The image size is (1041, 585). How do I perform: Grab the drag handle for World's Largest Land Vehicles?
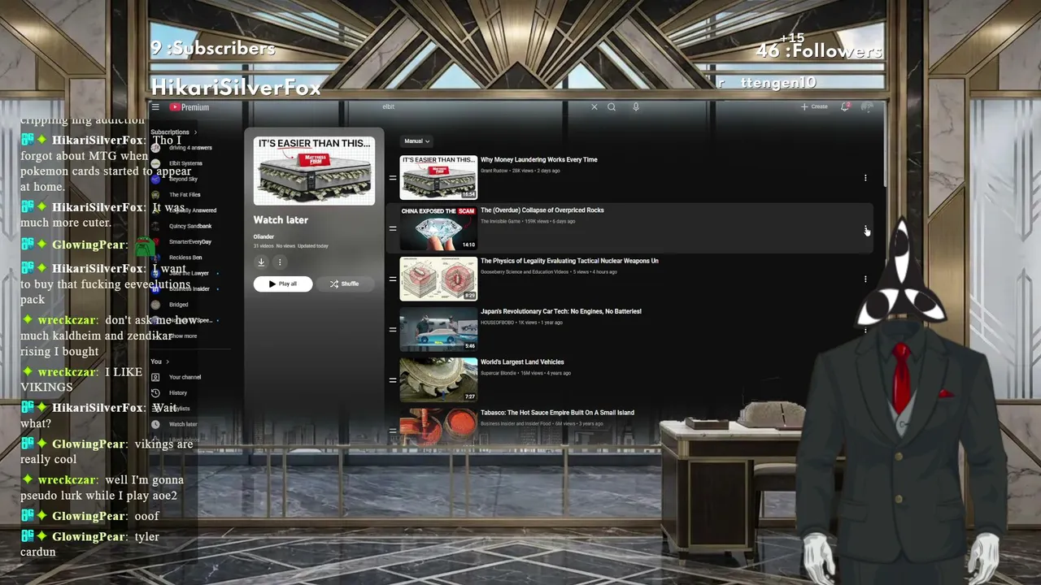pos(393,380)
